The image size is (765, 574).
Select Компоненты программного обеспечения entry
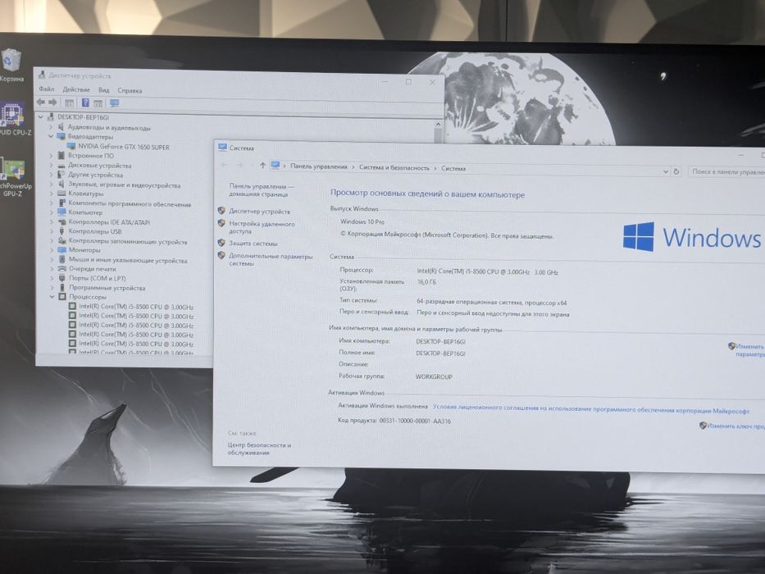click(130, 204)
